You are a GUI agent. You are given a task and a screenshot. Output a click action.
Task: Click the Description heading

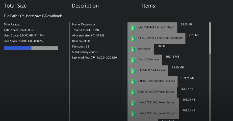click(85, 6)
